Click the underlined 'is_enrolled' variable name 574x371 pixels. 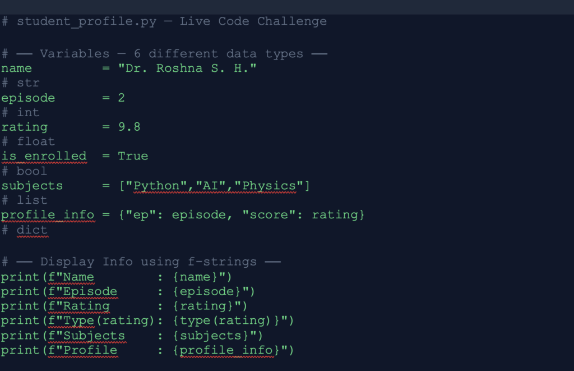click(x=44, y=156)
